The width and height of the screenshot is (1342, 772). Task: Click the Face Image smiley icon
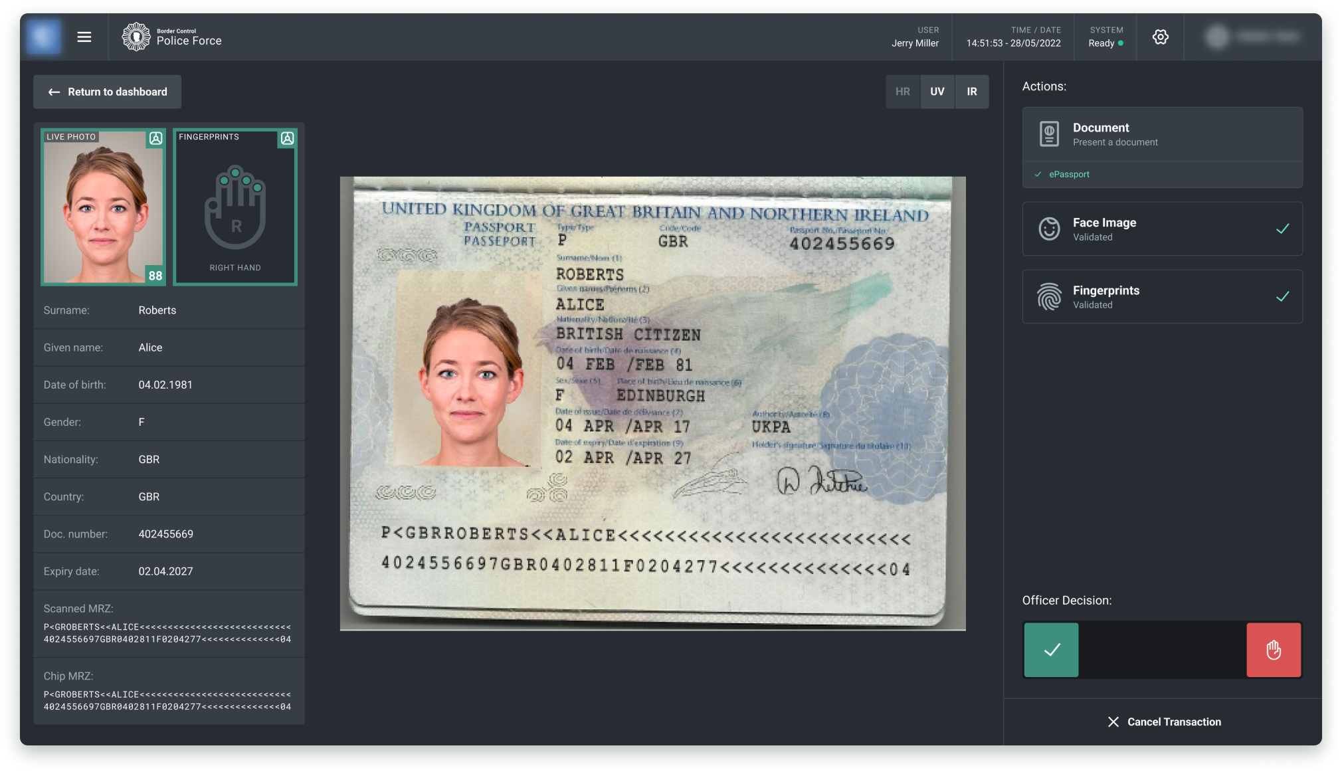click(x=1049, y=229)
